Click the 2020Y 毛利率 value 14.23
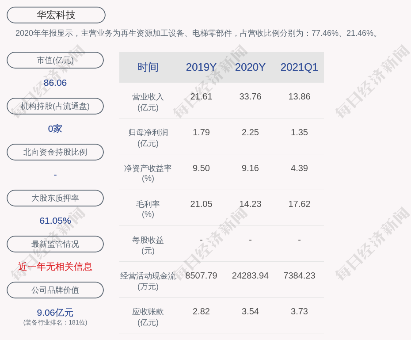 (250, 204)
